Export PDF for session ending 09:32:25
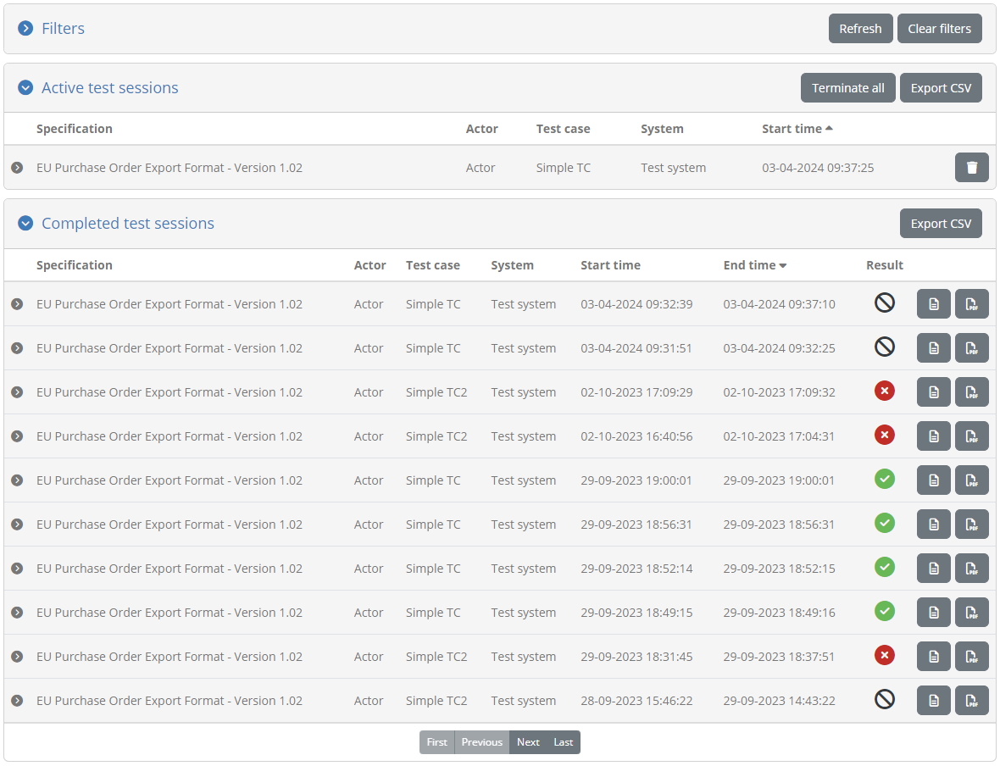 (x=971, y=348)
